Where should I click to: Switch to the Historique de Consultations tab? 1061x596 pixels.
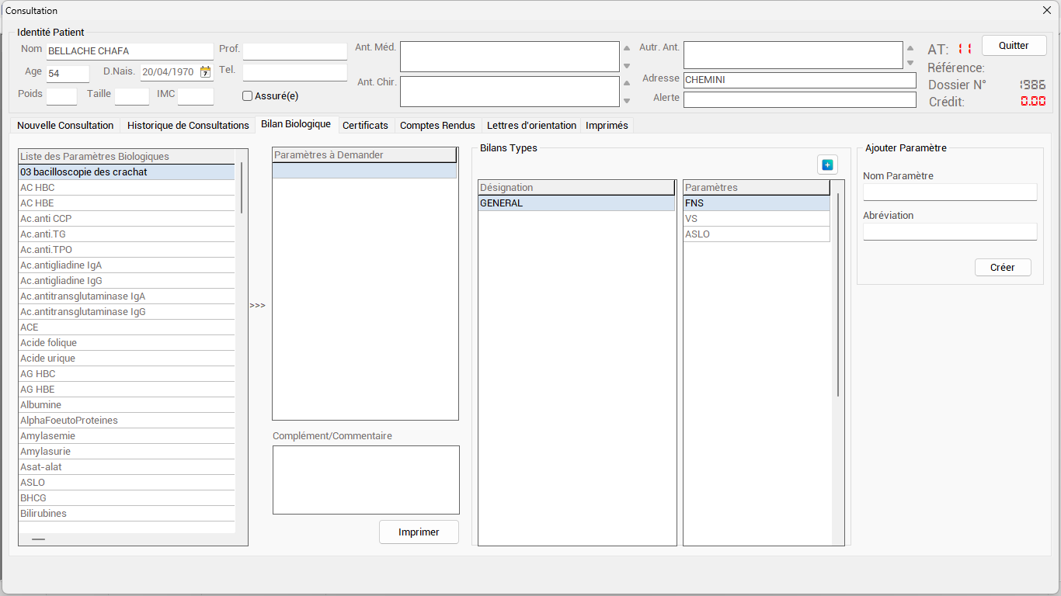pyautogui.click(x=188, y=125)
